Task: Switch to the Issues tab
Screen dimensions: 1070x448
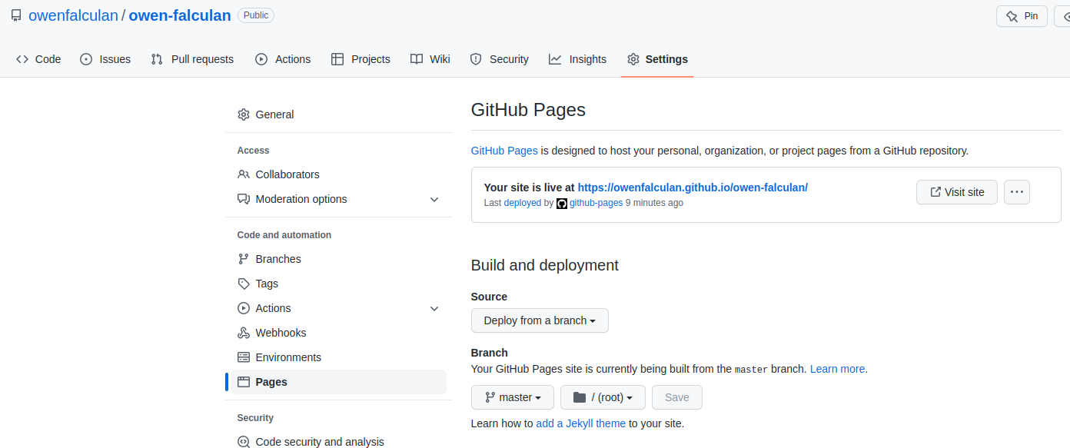Action: pos(105,59)
